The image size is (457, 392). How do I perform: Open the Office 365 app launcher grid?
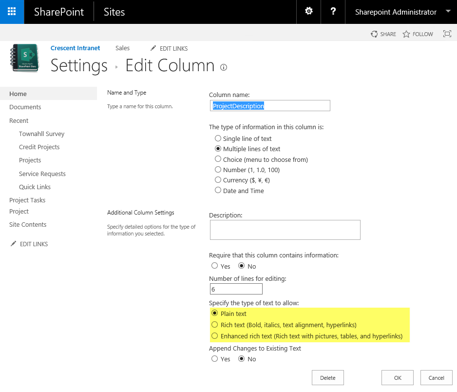pyautogui.click(x=12, y=12)
